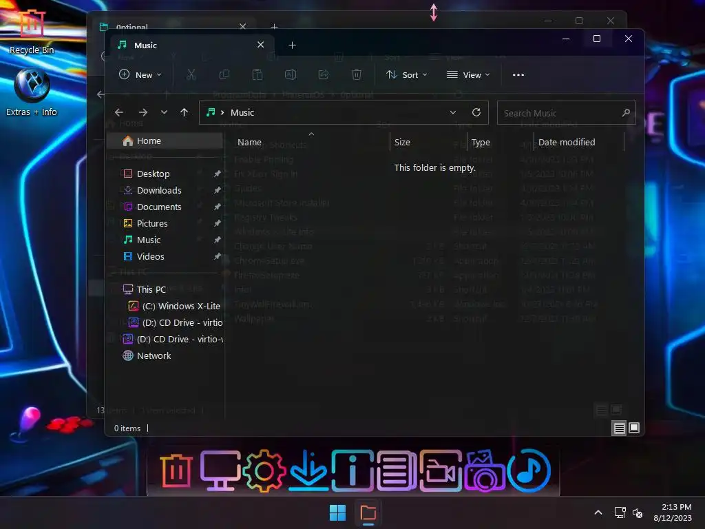Open the New item menu
The width and height of the screenshot is (705, 529).
(x=140, y=74)
